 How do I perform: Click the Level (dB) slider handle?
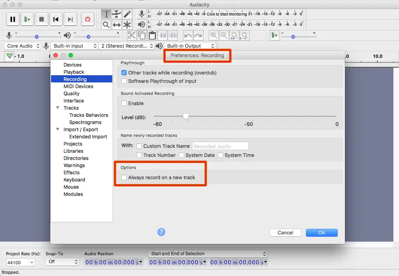[x=186, y=117]
